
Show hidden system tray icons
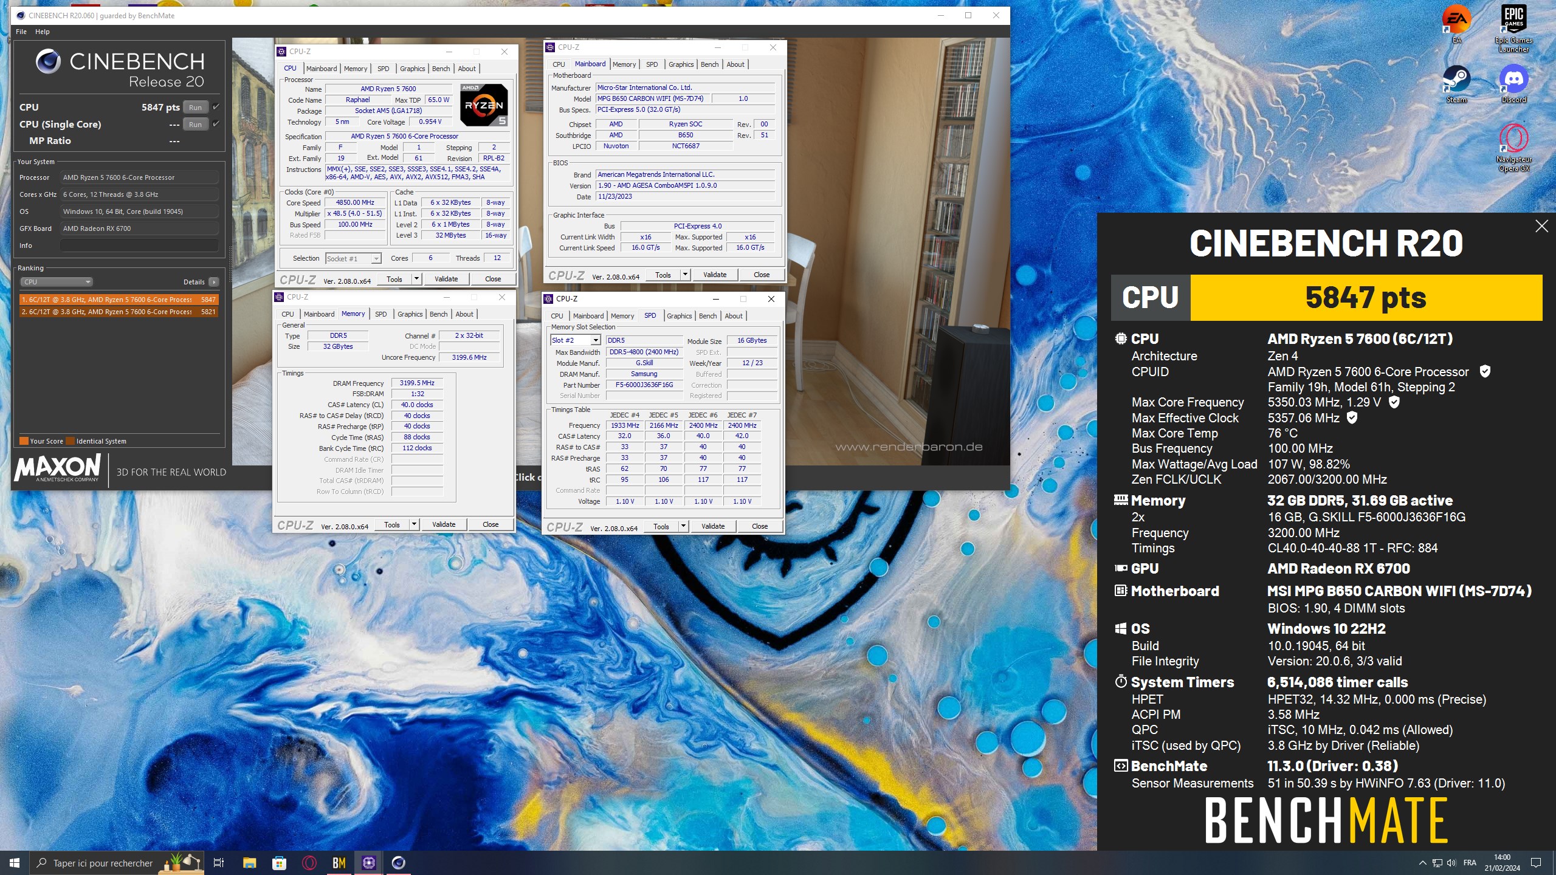coord(1422,863)
